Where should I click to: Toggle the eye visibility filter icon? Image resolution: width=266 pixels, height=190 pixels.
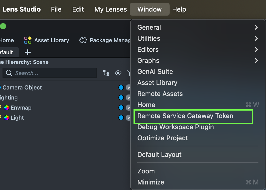point(118,73)
